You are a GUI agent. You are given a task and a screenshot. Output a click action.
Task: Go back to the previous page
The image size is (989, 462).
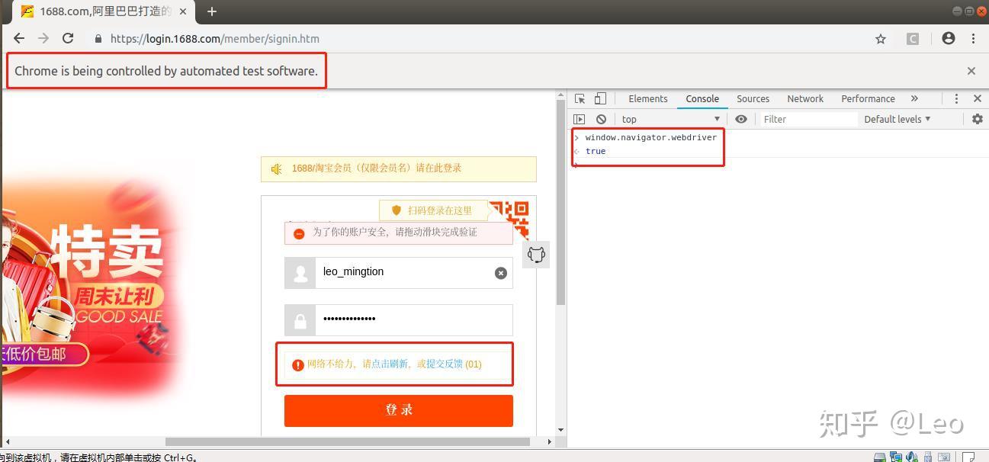pyautogui.click(x=19, y=38)
